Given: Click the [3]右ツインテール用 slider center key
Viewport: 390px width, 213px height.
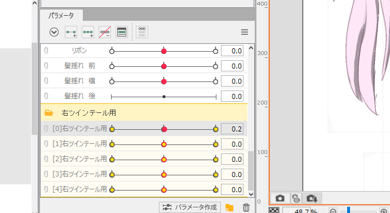Looking at the screenshot, I should tap(163, 175).
